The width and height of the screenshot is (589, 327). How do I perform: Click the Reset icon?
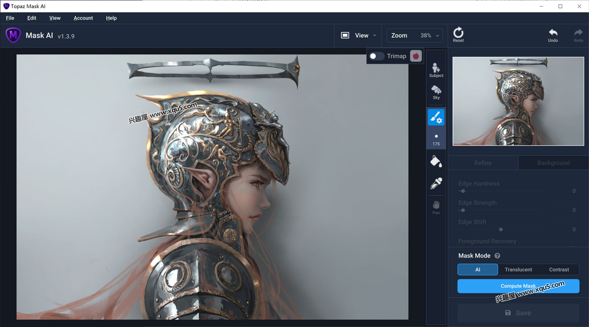point(458,35)
